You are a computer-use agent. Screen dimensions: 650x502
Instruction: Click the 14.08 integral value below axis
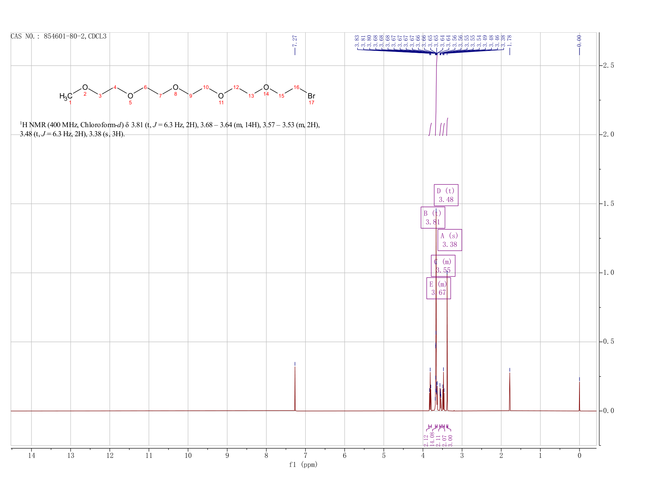pyautogui.click(x=432, y=439)
